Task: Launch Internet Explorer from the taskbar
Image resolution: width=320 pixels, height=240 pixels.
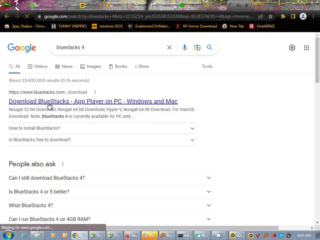Action: pyautogui.click(x=24, y=236)
